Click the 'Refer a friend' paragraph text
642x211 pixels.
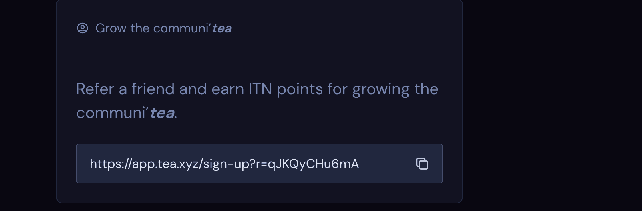(x=257, y=101)
